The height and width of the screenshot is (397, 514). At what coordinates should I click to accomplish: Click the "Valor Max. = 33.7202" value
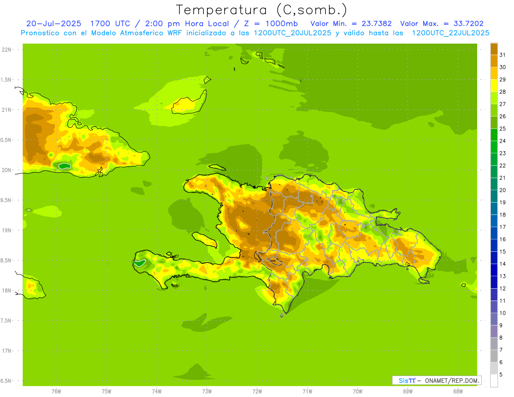(x=442, y=24)
